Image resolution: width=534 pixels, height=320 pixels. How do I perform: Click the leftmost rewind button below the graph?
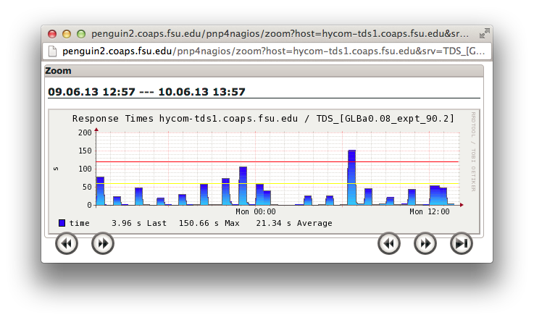click(67, 244)
